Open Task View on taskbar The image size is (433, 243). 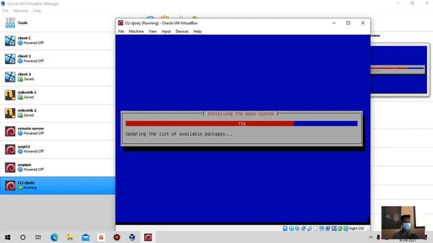(x=38, y=237)
